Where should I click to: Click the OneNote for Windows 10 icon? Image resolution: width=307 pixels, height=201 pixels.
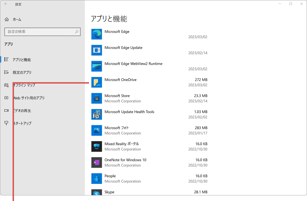(x=97, y=163)
